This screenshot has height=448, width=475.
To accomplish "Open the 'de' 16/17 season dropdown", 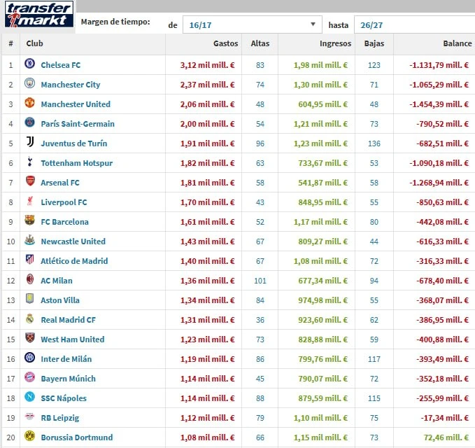I will pyautogui.click(x=252, y=25).
